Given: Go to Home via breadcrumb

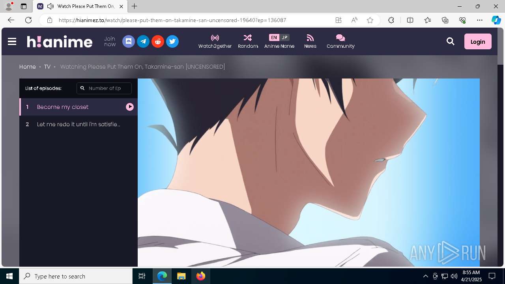Looking at the screenshot, I should [28, 67].
